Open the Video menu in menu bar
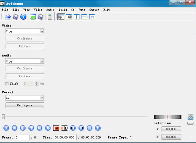196x143 pixels. (38, 10)
